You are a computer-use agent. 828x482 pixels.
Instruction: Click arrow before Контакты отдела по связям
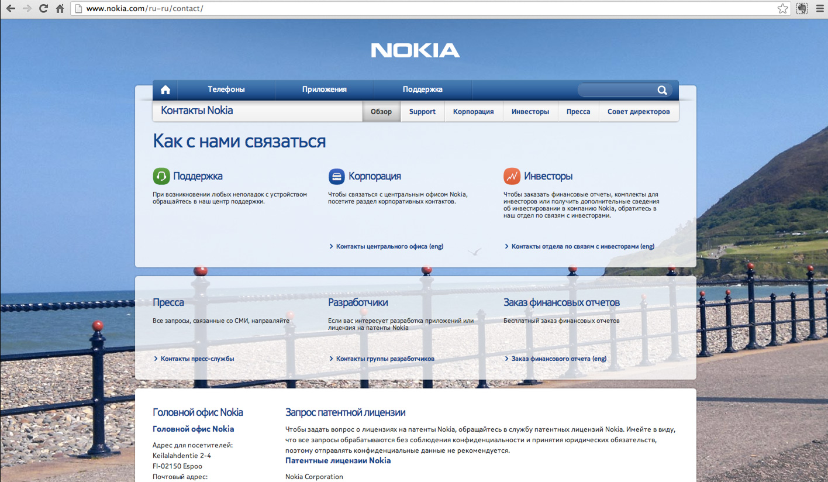506,246
